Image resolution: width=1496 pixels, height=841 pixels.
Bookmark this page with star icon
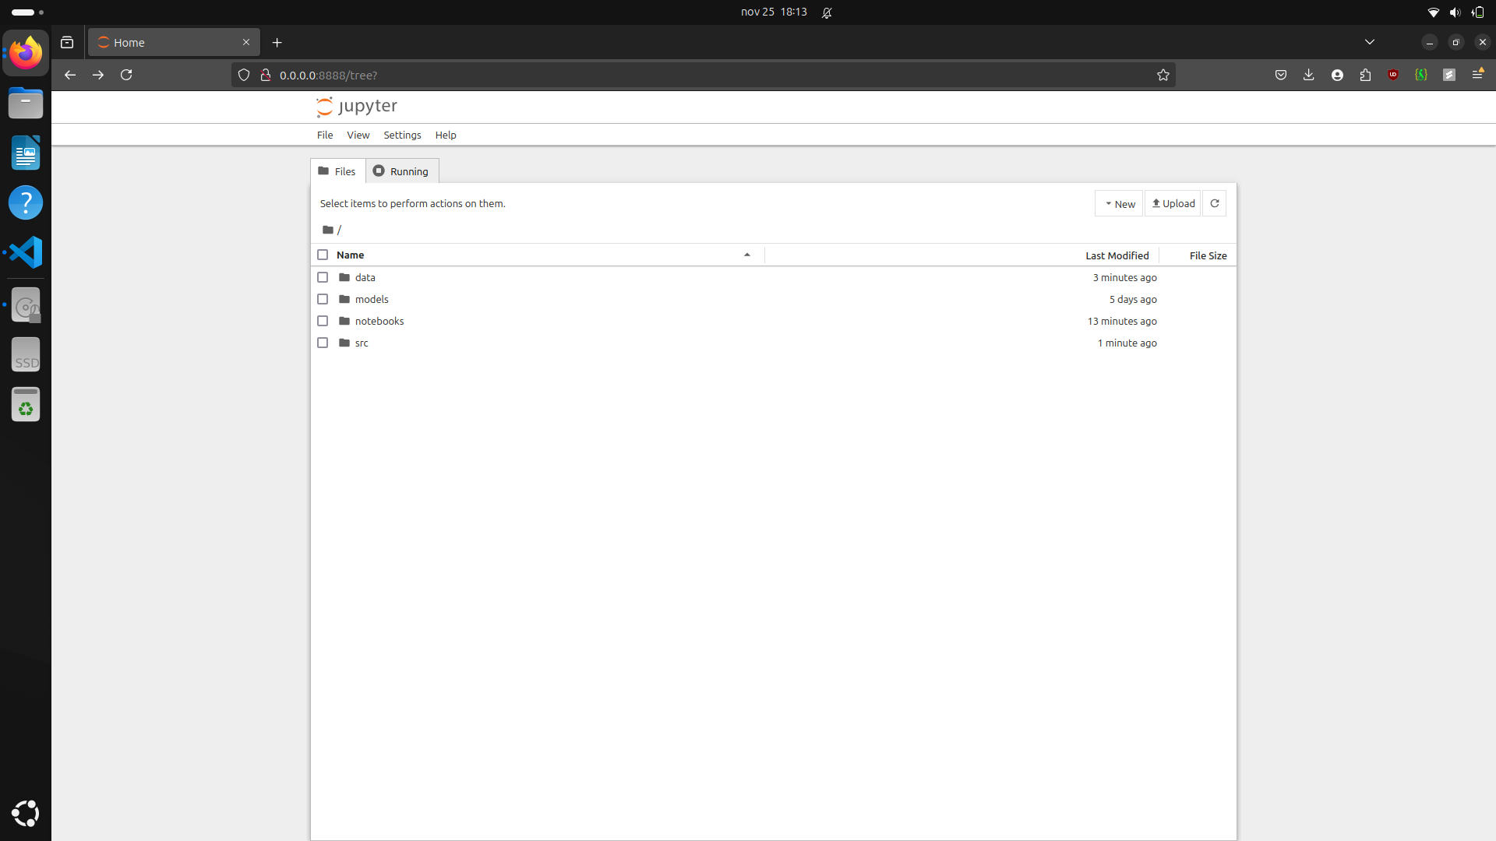point(1163,75)
